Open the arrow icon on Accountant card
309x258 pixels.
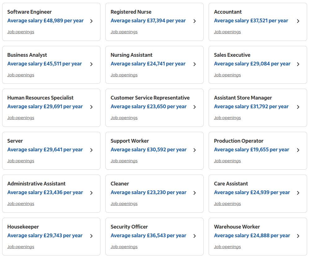pos(298,21)
